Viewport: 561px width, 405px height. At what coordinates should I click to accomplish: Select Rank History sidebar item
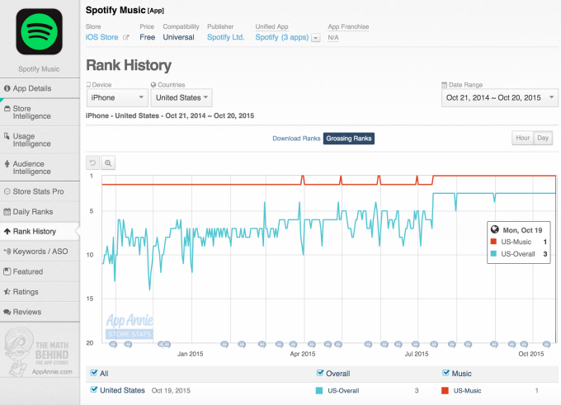[x=40, y=232]
